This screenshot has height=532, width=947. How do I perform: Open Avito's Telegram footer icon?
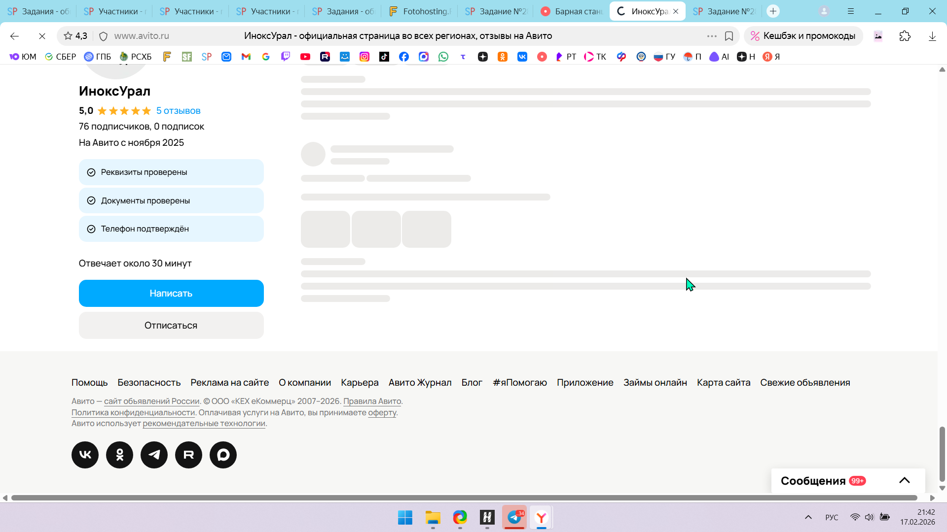154,455
